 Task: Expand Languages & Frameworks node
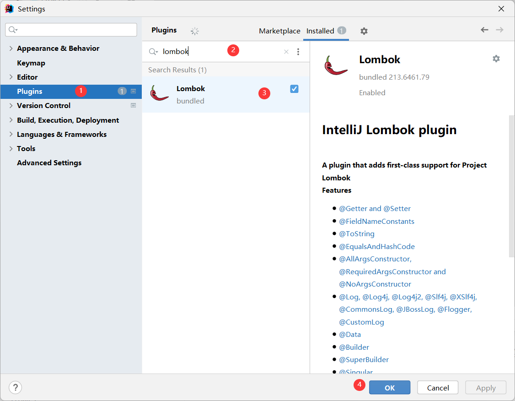click(x=11, y=134)
